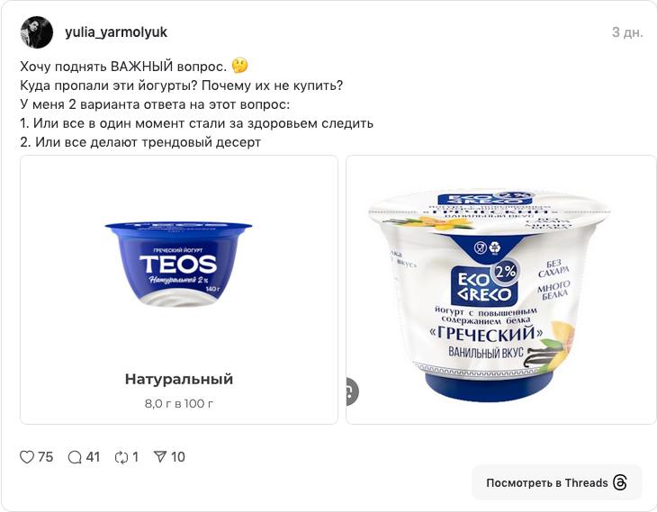Viewport: 657px width, 512px height.
Task: Click the gray circular icon on Eco Greco image
Action: (x=352, y=391)
